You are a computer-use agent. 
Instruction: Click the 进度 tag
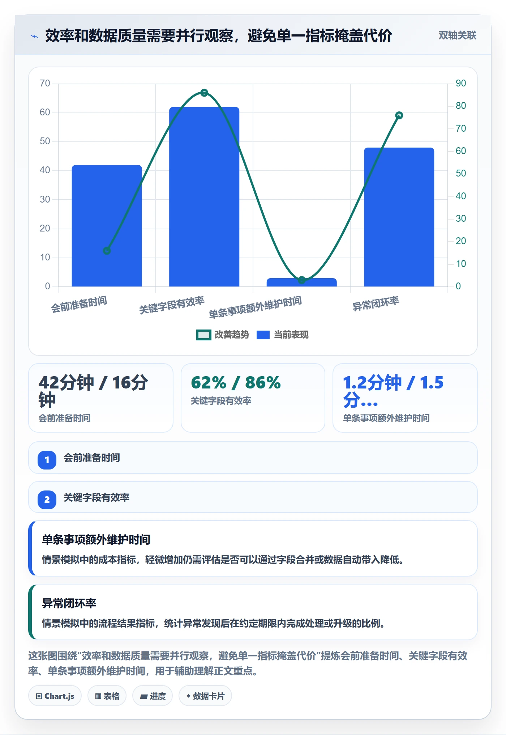pyautogui.click(x=153, y=696)
